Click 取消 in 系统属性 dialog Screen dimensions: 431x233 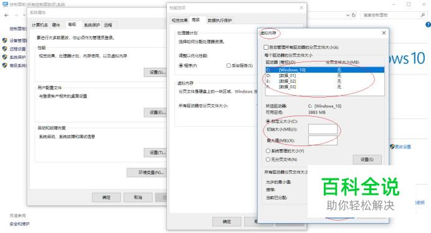click(138, 198)
